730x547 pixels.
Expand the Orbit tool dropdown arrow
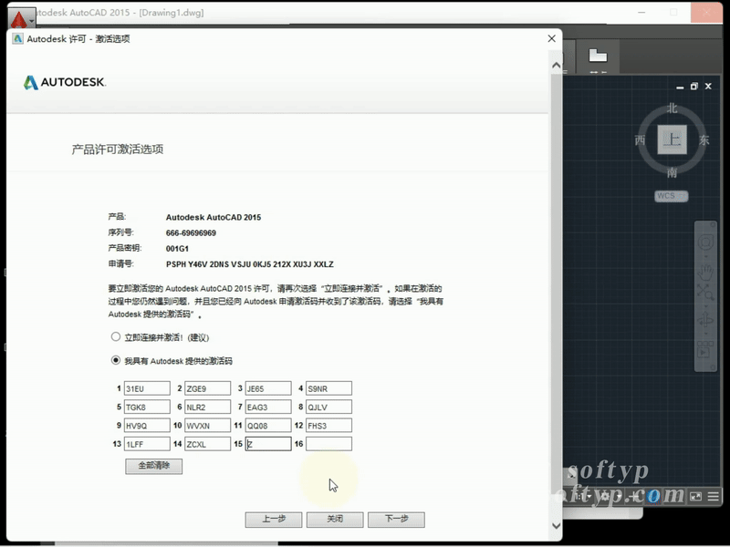705,334
